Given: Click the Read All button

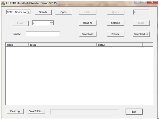Looking at the screenshot, I should coord(88,23).
